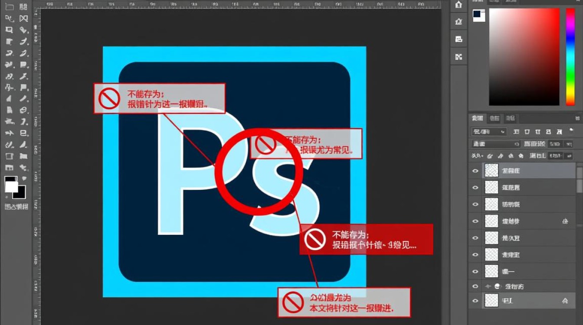This screenshot has width=583, height=325.
Task: Click the second lock icon in the lock row
Action: [500, 156]
